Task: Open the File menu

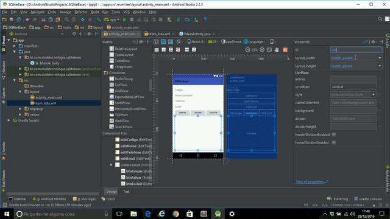Action: tap(4, 12)
